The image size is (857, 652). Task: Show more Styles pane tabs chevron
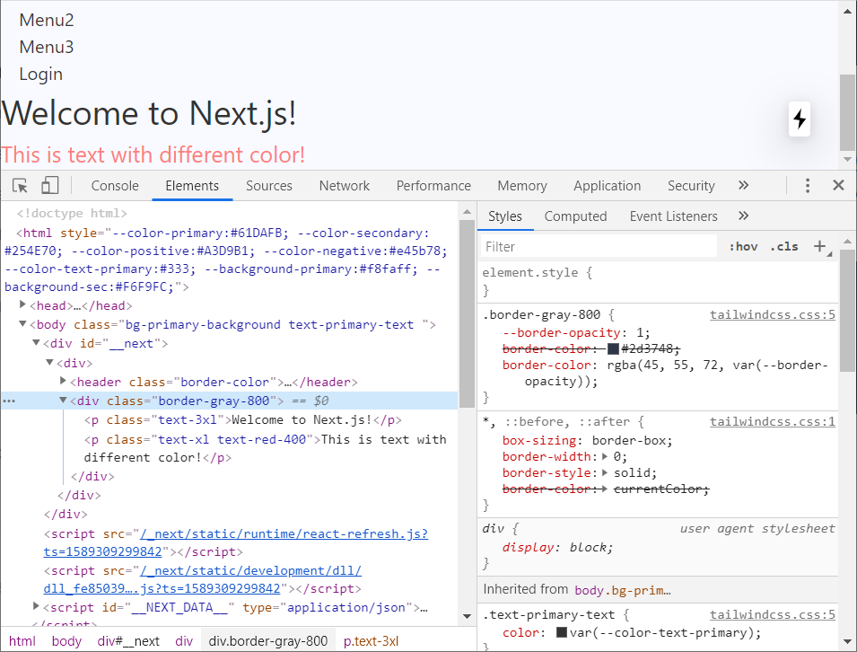743,216
